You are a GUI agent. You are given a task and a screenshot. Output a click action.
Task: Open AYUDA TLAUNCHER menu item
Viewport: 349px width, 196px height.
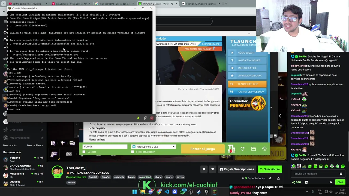point(247,60)
